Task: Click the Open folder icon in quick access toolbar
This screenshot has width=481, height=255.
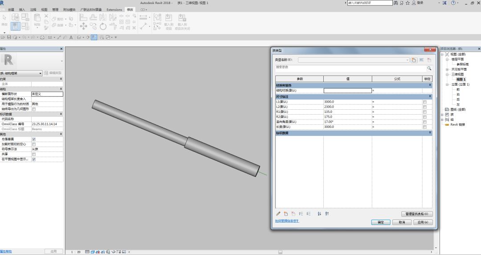Action: [3, 37]
